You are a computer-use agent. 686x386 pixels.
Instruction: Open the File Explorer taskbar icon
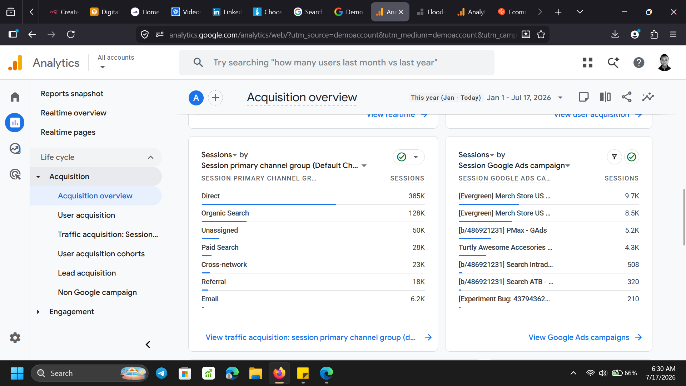coord(256,373)
